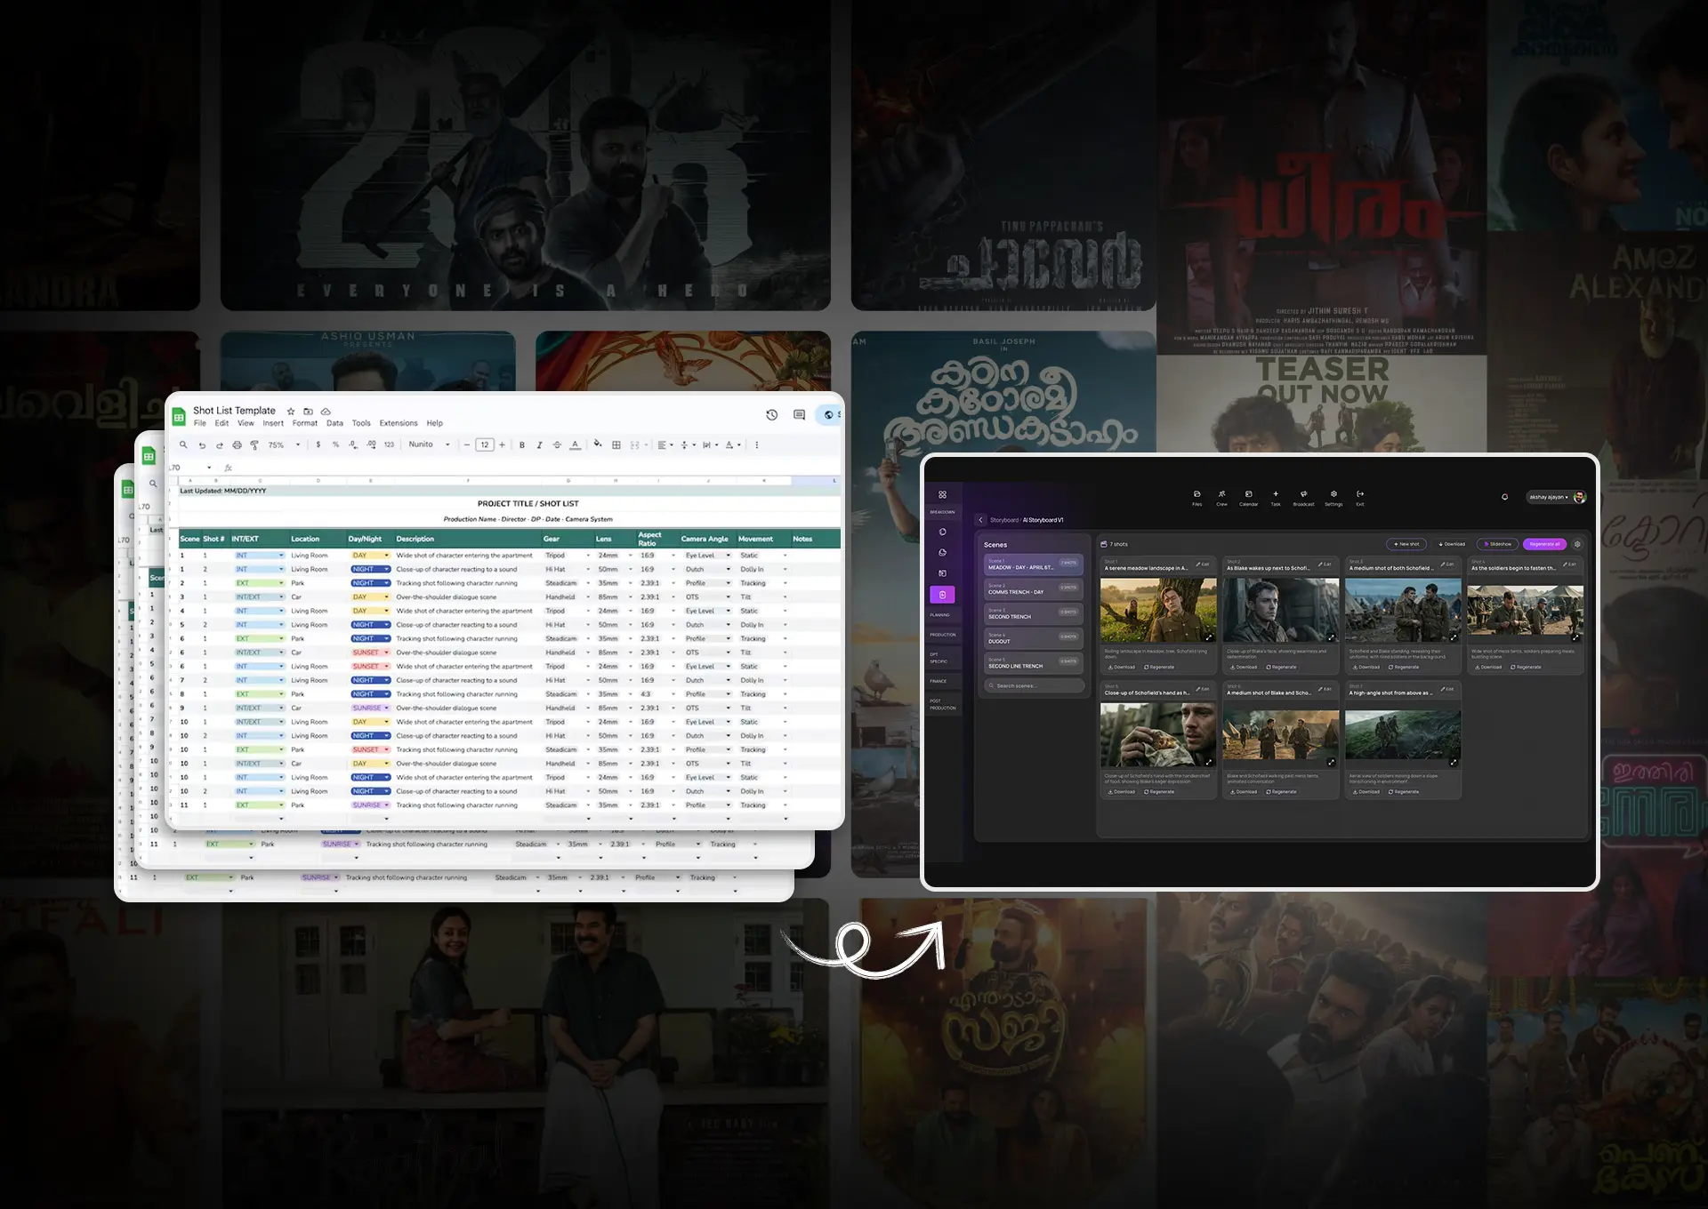Expand the Shot 1 meadow image fullscreen
This screenshot has width=1708, height=1209.
(x=1209, y=637)
